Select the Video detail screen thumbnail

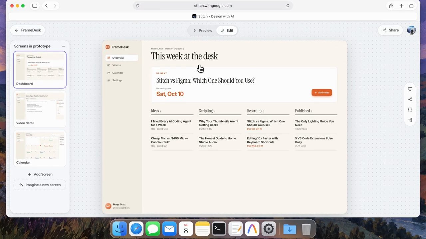click(40, 109)
